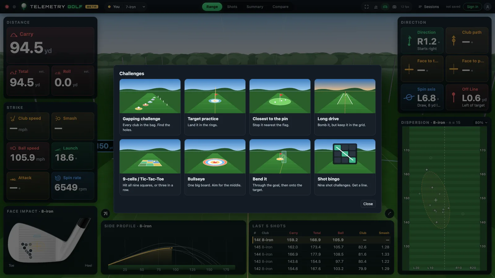Select shot row 143 8-iron

coord(321,261)
